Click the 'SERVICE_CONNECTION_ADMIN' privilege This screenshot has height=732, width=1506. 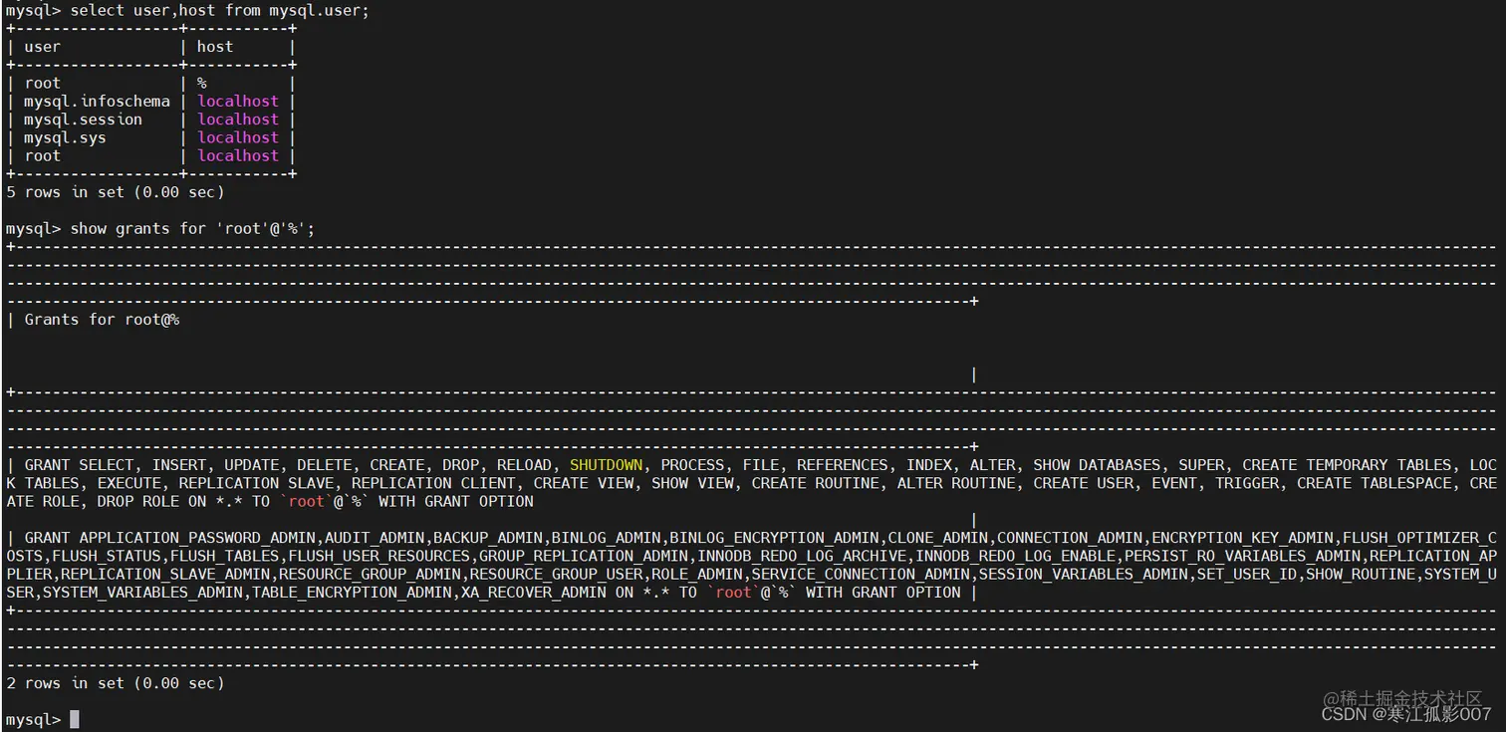point(861,575)
